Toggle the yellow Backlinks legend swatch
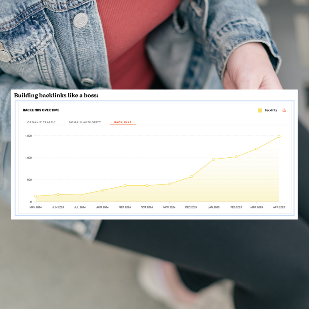This screenshot has width=309, height=309. click(x=260, y=110)
